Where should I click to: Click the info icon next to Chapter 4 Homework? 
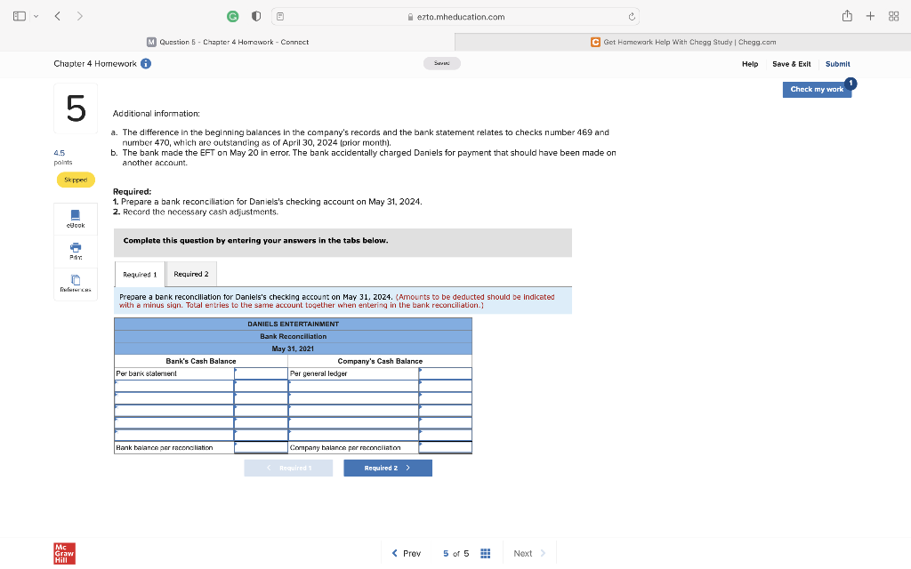click(145, 63)
